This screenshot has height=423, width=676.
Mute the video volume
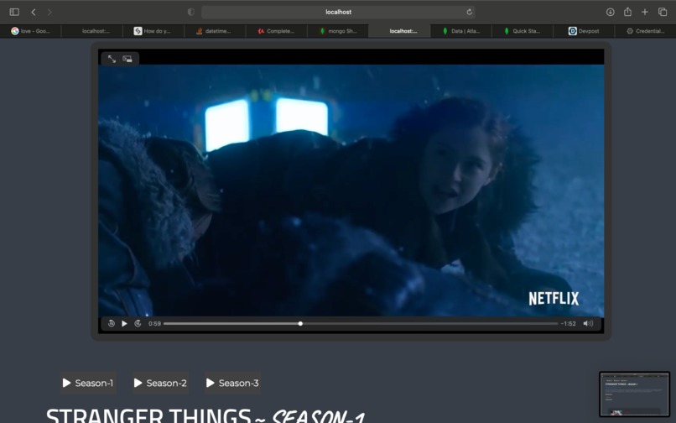[588, 323]
